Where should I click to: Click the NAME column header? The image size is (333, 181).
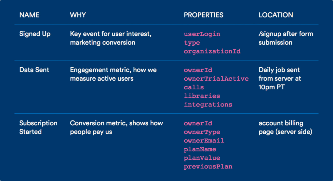coord(29,15)
